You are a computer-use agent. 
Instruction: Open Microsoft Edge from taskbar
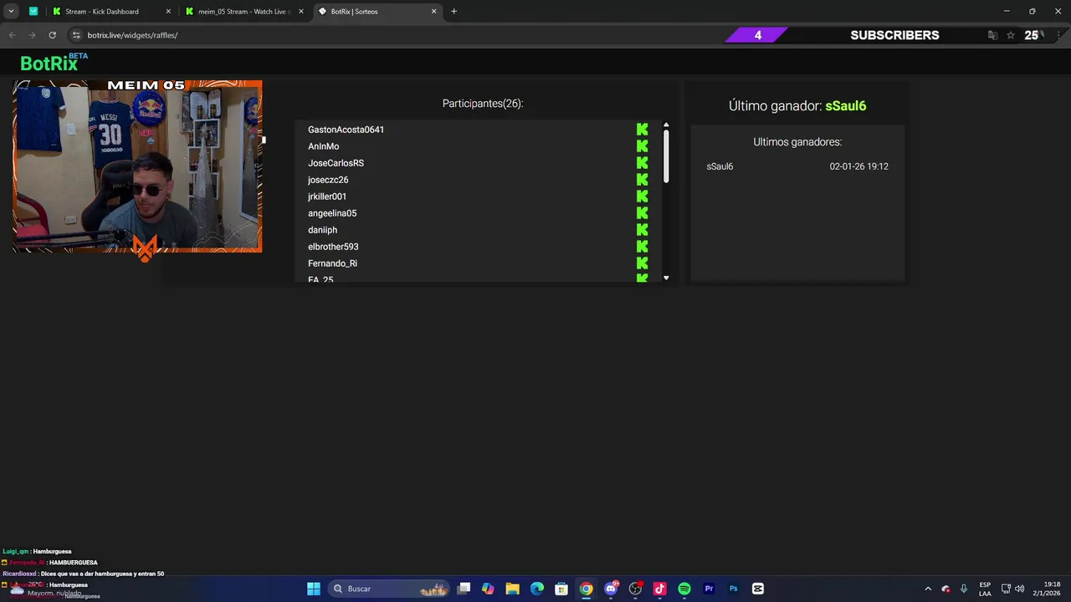pos(537,589)
